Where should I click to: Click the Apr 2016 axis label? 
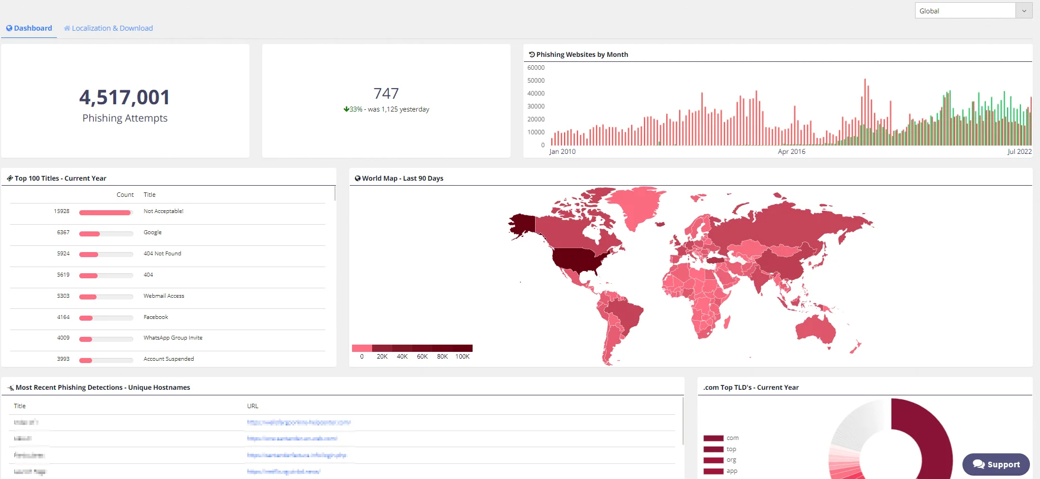pos(792,152)
